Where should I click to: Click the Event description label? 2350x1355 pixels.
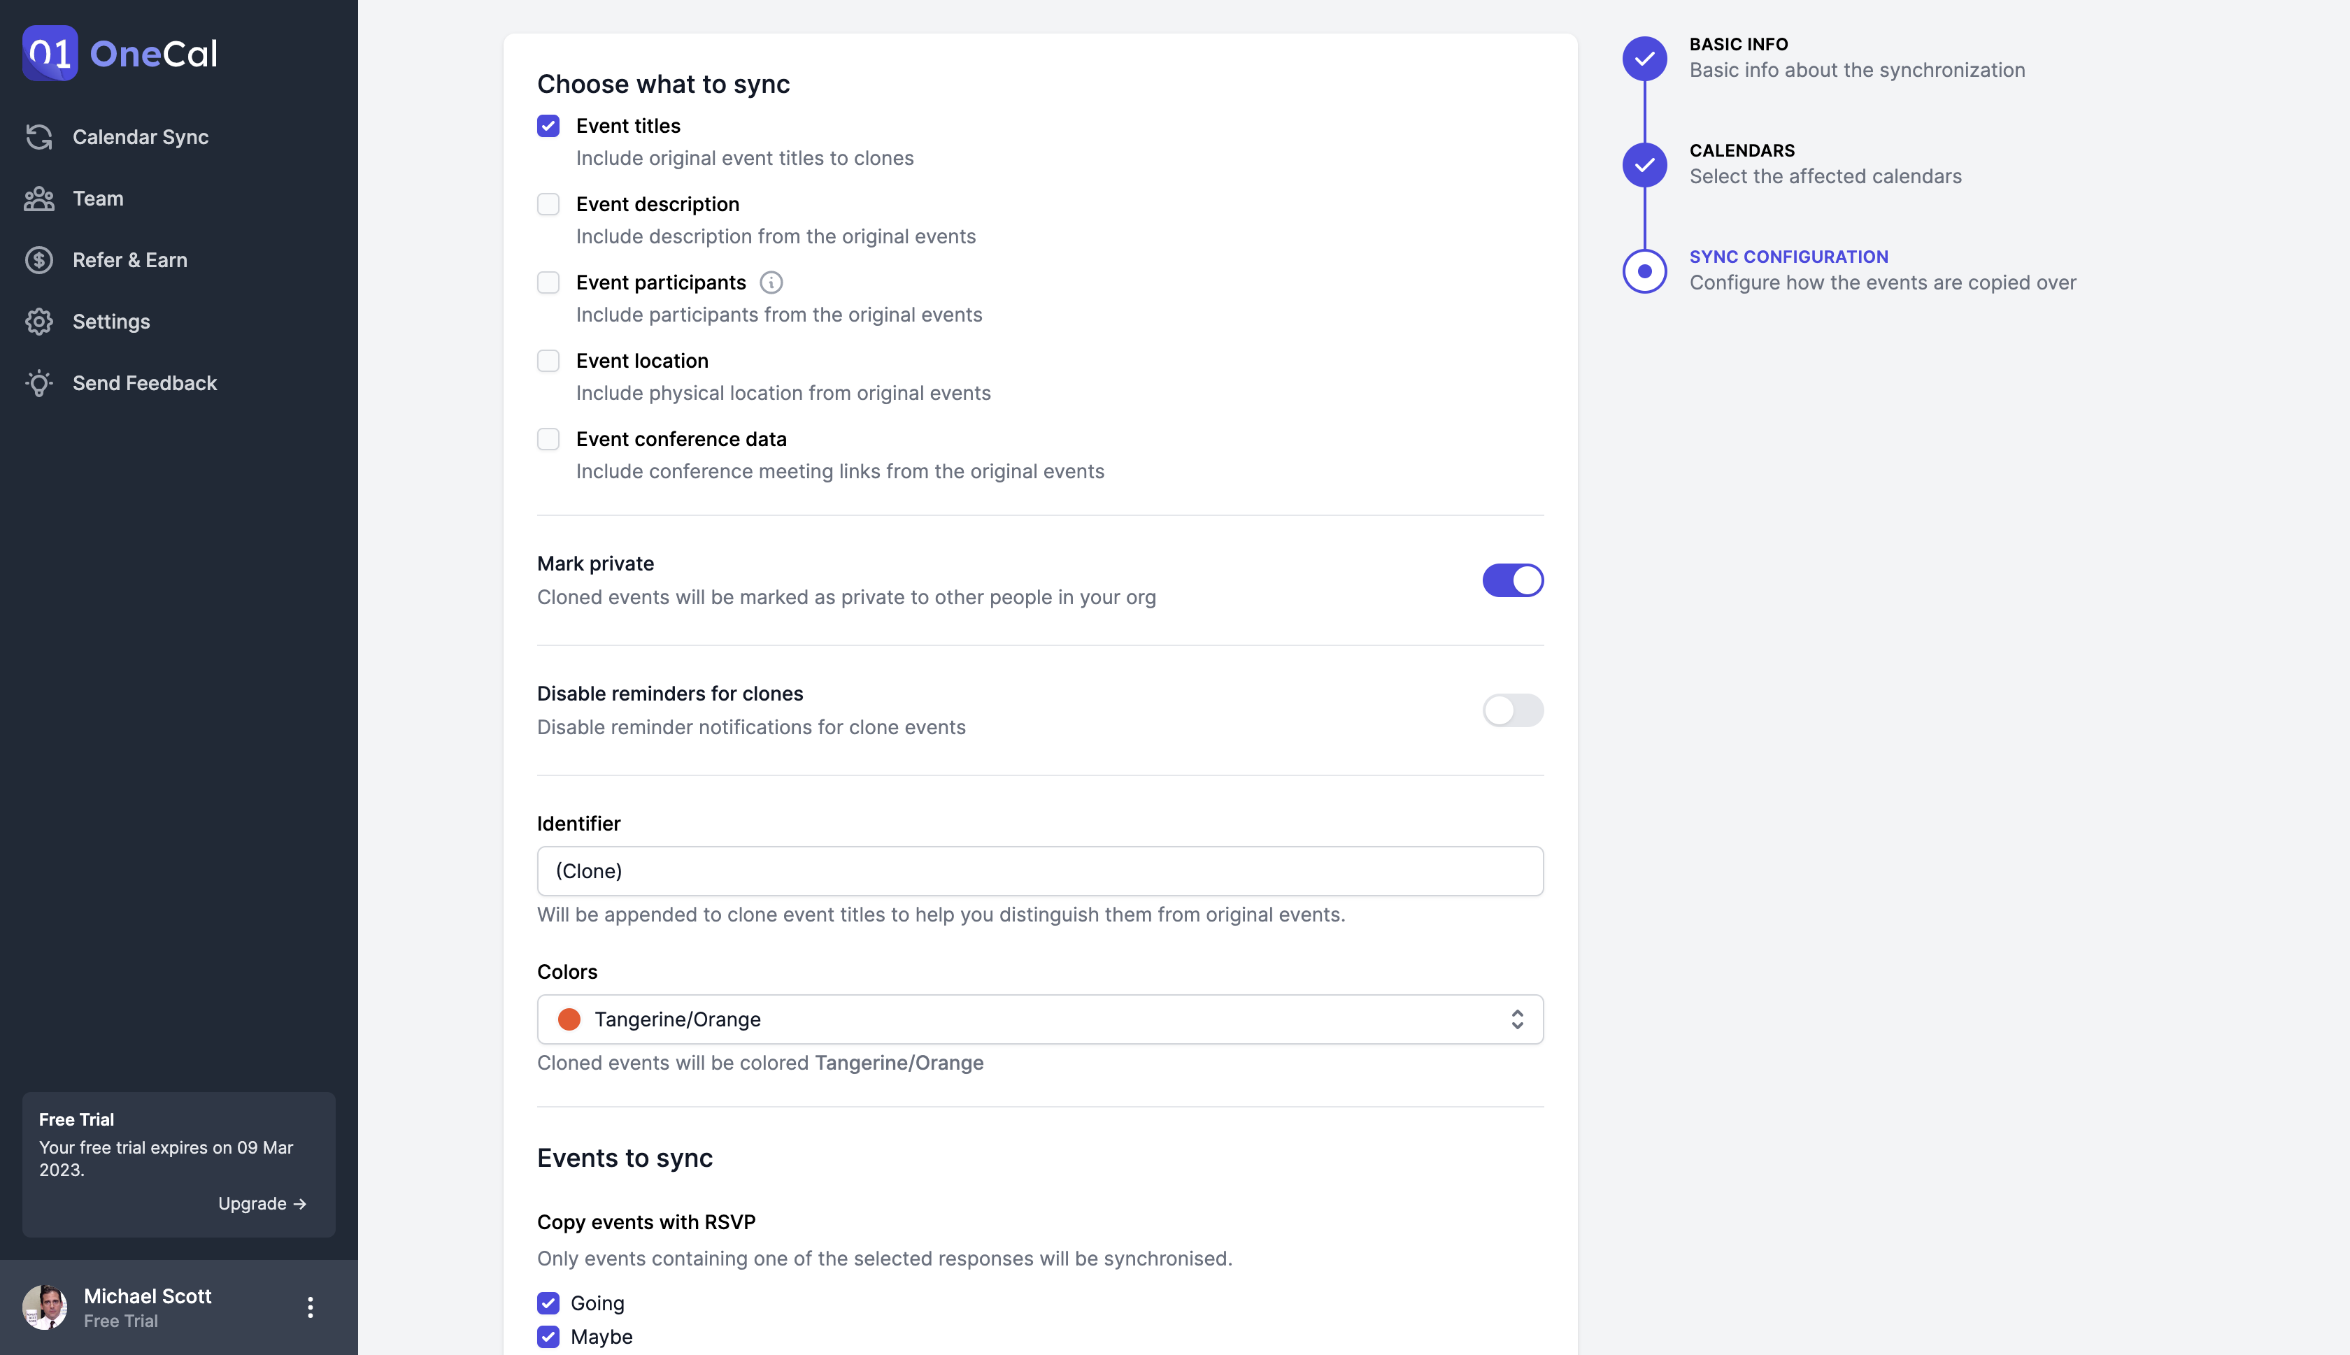(658, 203)
